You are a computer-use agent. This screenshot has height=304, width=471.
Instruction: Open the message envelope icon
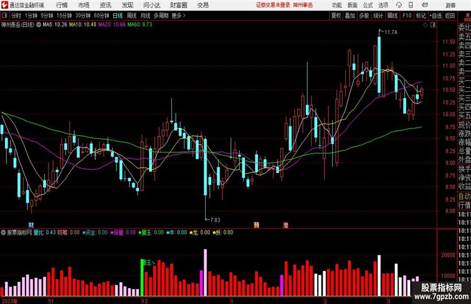pyautogui.click(x=425, y=5)
